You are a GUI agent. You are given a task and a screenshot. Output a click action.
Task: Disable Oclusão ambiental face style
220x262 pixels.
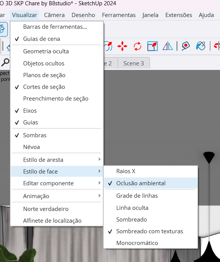click(x=151, y=183)
